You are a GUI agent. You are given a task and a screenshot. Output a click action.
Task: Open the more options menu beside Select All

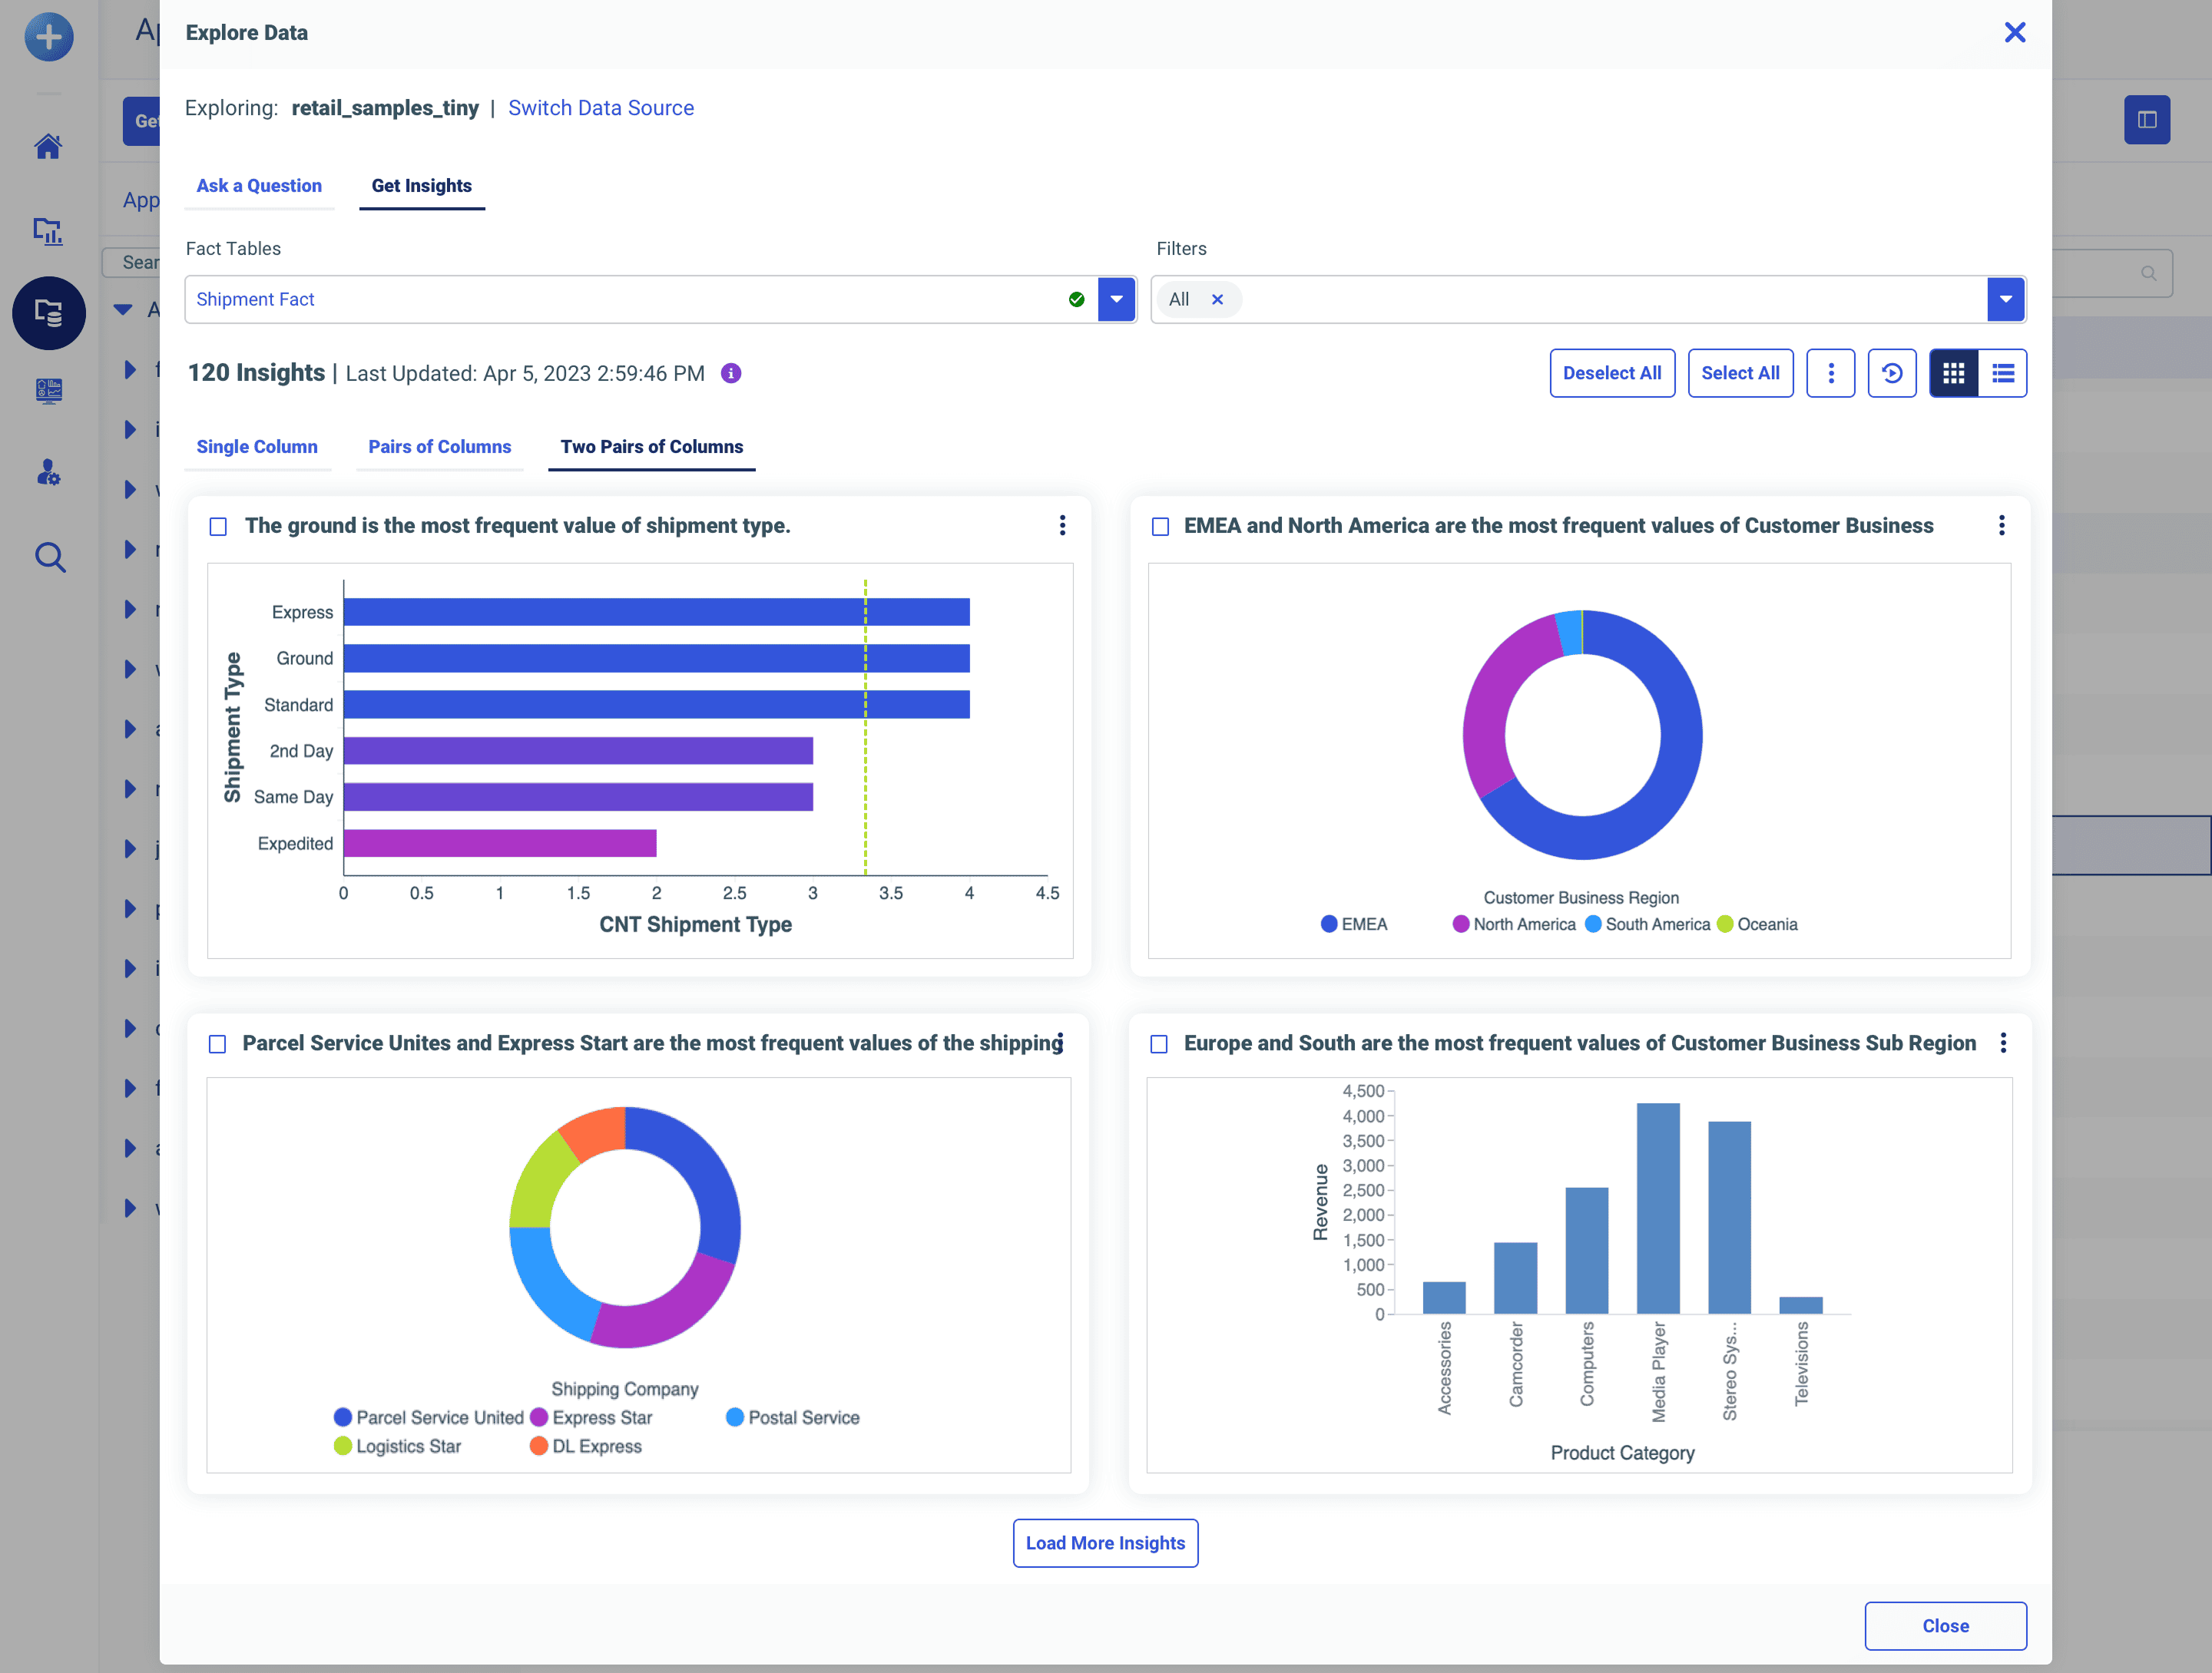pyautogui.click(x=1830, y=373)
